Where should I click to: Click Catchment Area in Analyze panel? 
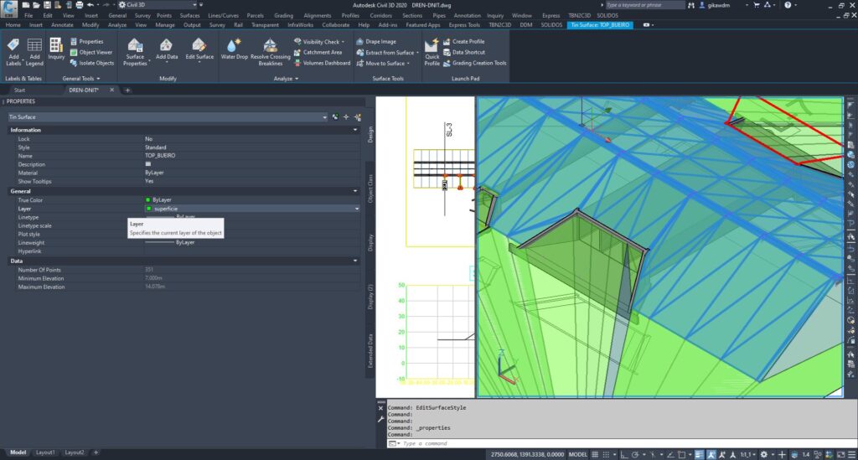click(318, 53)
